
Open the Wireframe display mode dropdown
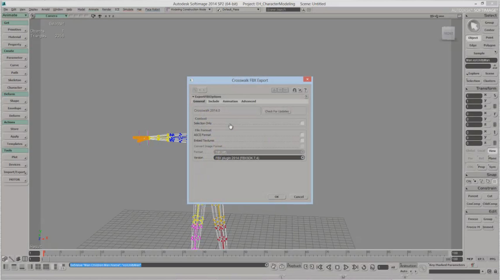point(437,16)
